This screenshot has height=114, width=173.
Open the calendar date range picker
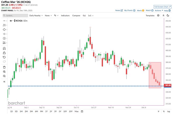click(82, 111)
